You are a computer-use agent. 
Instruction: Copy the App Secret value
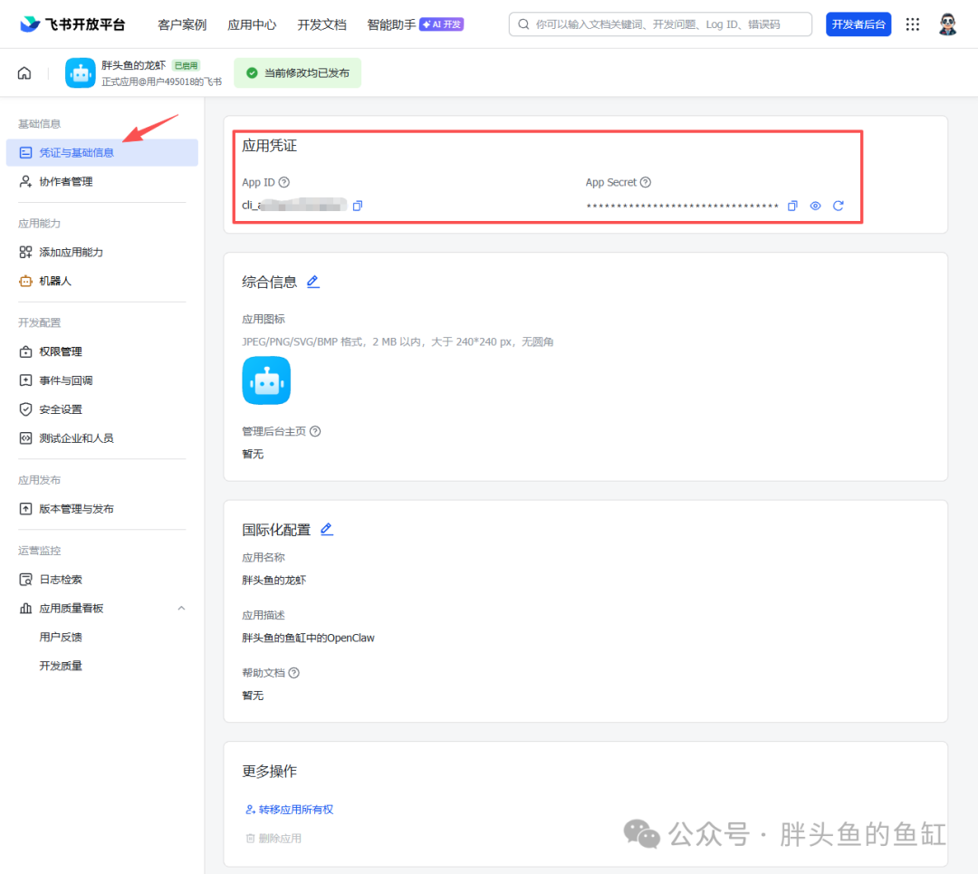(792, 206)
